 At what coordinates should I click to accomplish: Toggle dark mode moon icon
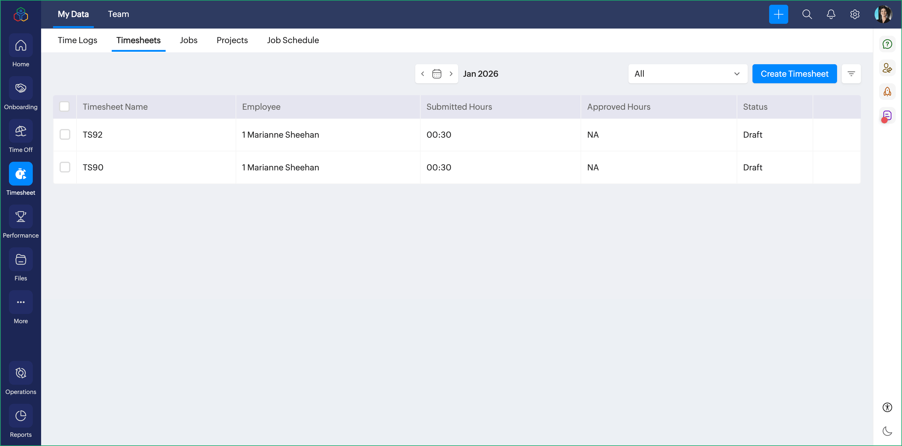tap(887, 431)
